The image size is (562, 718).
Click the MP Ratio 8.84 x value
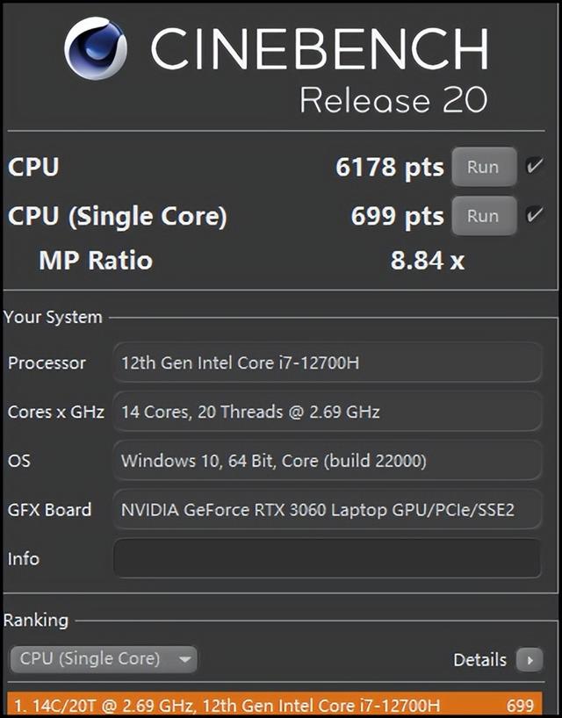[x=428, y=261]
